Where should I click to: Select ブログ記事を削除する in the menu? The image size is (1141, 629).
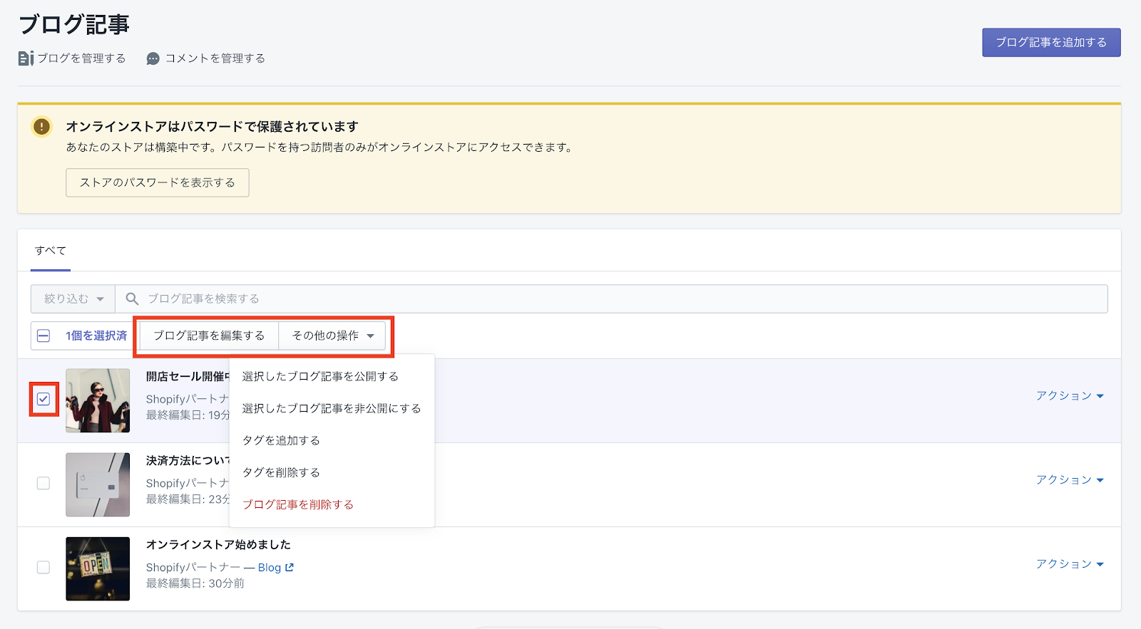tap(298, 504)
